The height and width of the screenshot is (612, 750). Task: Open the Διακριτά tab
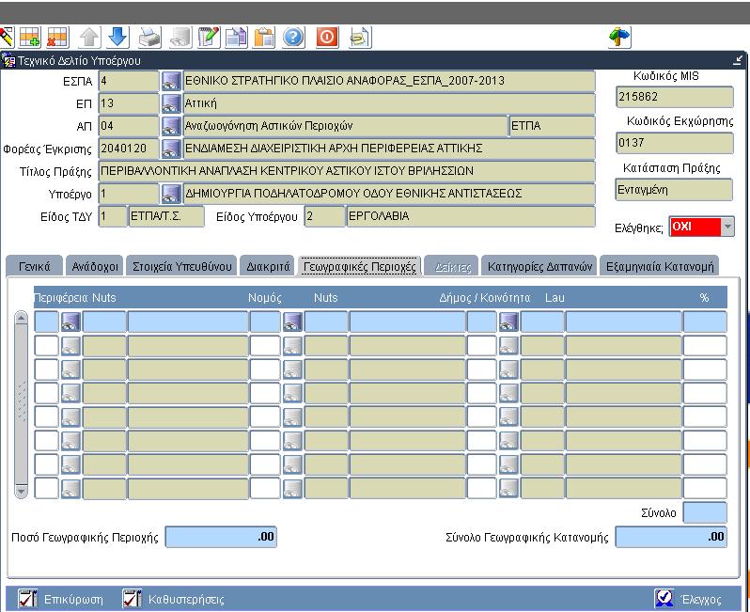pos(268,266)
